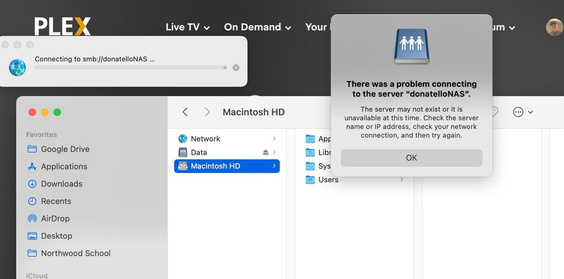This screenshot has height=279, width=564.
Task: Click the shared server icon in error dialog
Action: [x=412, y=46]
